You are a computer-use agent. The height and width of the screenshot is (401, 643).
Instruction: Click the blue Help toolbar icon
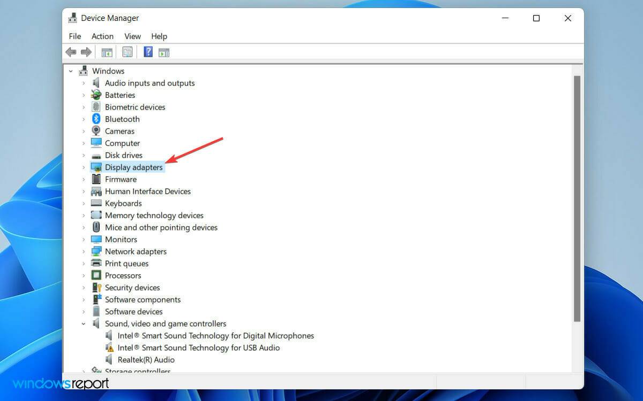tap(148, 52)
